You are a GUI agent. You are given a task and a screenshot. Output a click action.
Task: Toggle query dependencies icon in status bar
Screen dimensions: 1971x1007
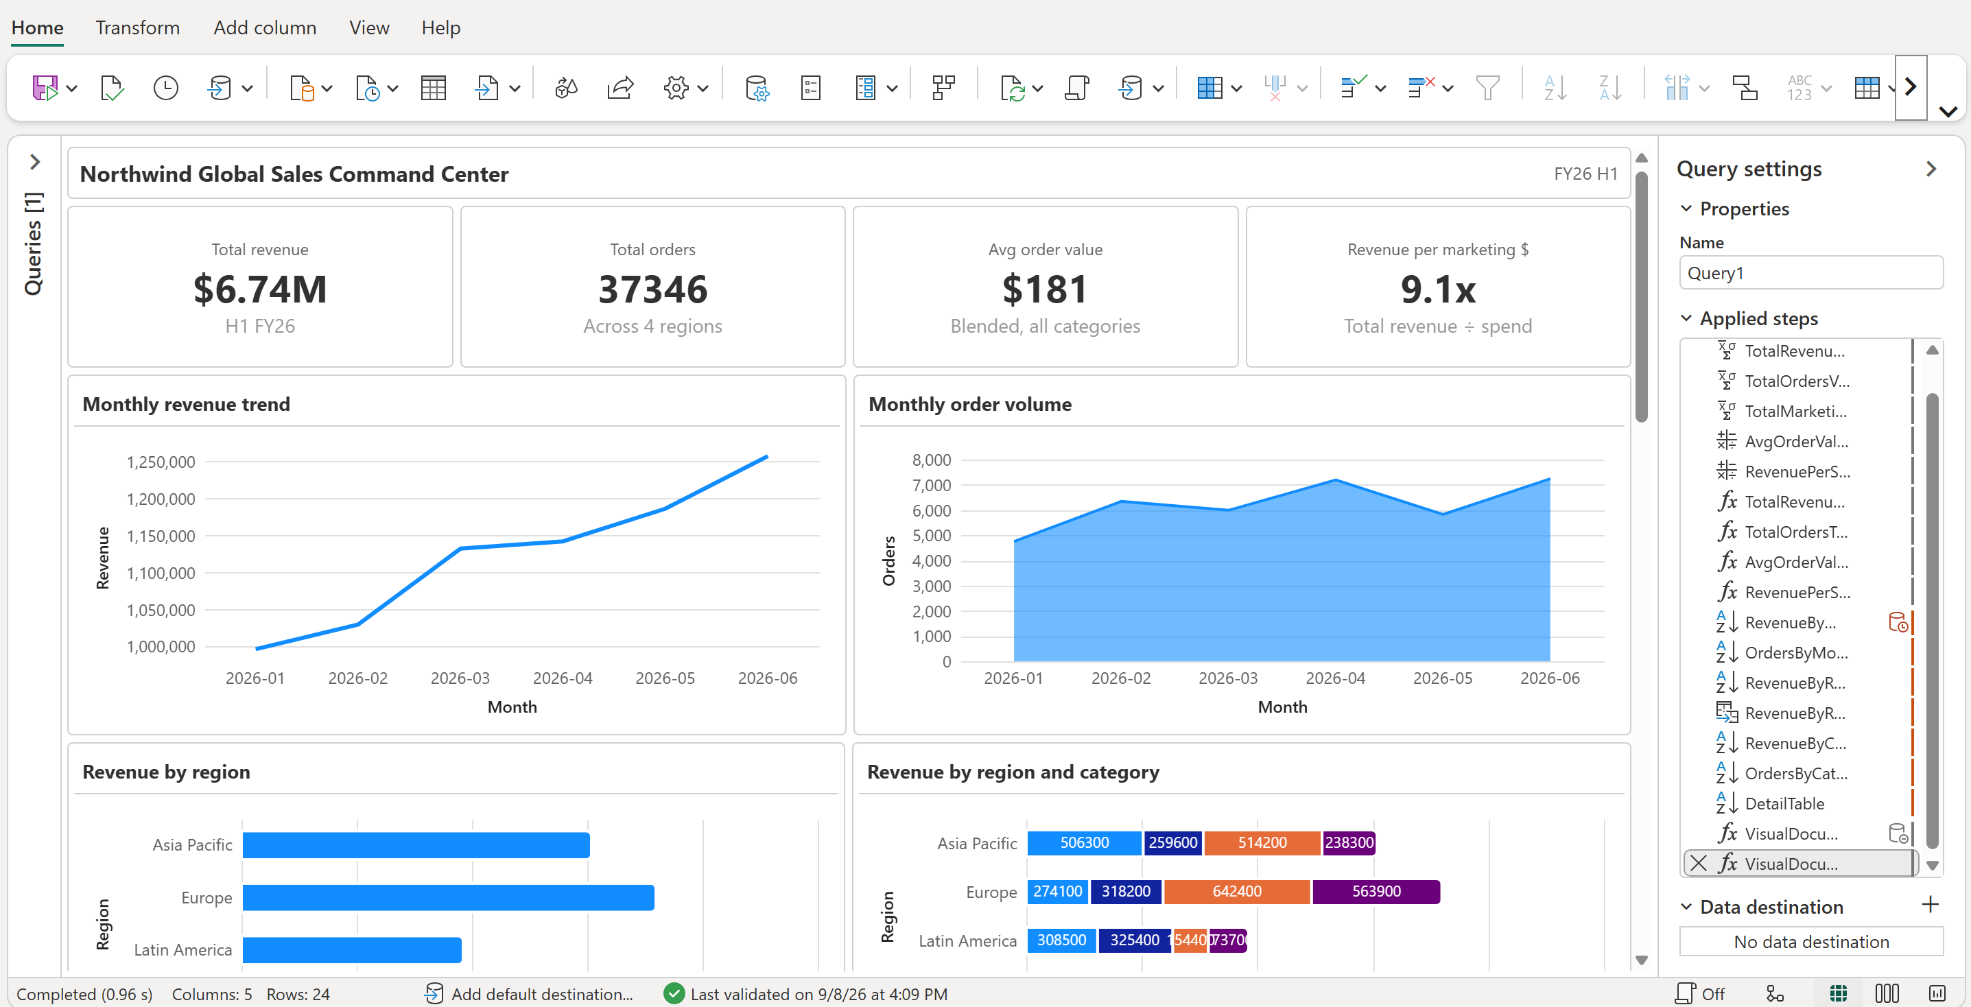coord(1775,993)
